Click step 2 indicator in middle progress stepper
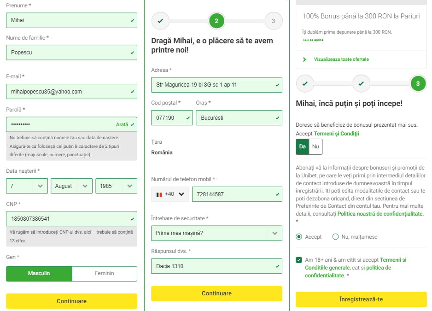Viewport: 432px width, 311px height. point(216,21)
